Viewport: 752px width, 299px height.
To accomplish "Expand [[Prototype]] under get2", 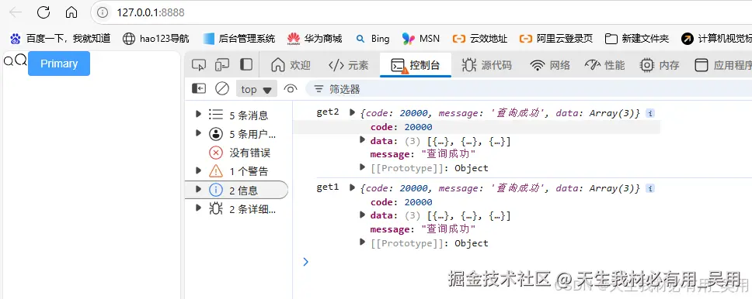I will [363, 167].
